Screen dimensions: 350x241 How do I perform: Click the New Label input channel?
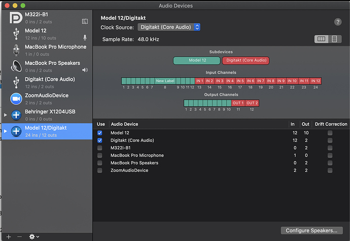coord(165,81)
